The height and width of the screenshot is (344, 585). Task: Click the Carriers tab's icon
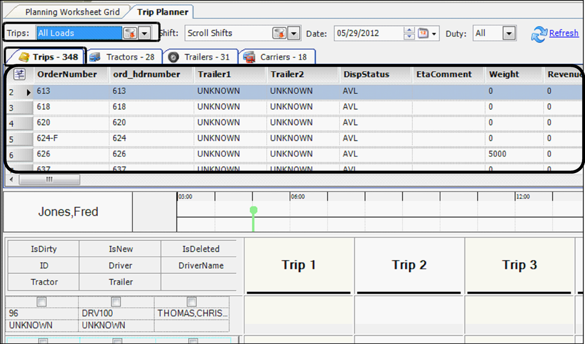tap(249, 57)
